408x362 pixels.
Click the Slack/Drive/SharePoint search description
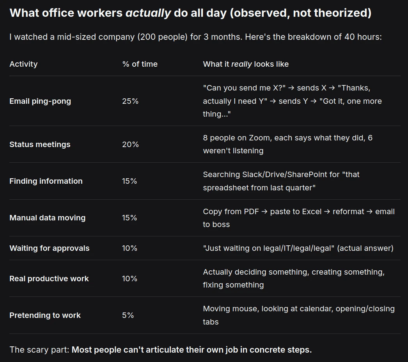281,181
